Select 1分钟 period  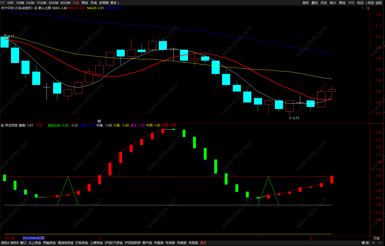[20, 3]
